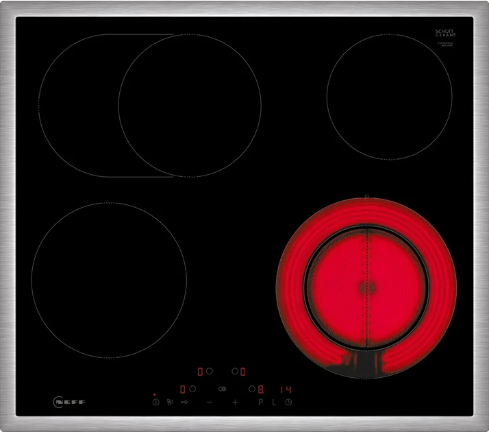Select the rear-right zone circle button

(x=234, y=371)
